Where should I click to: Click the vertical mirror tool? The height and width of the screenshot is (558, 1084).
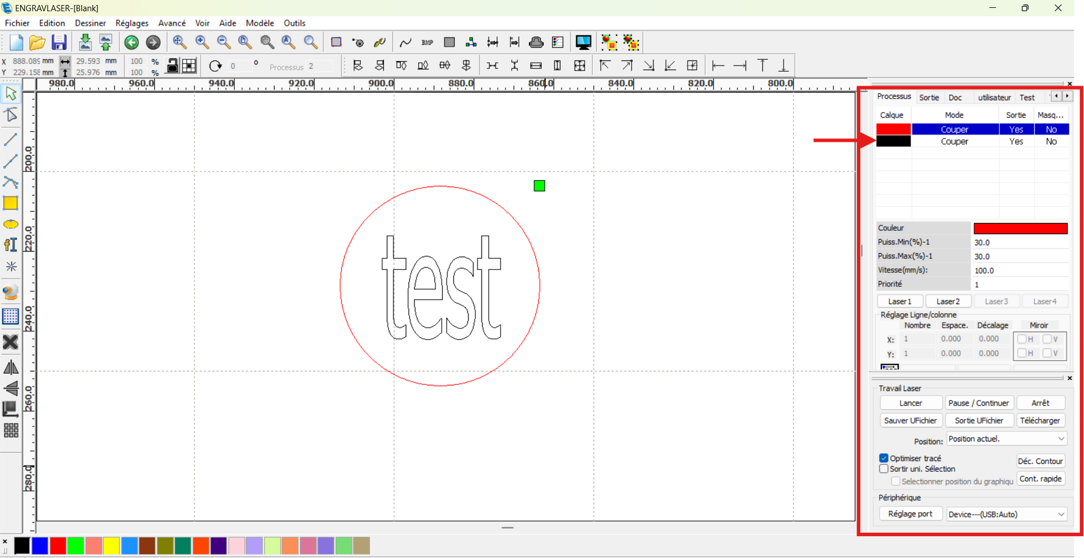point(11,388)
